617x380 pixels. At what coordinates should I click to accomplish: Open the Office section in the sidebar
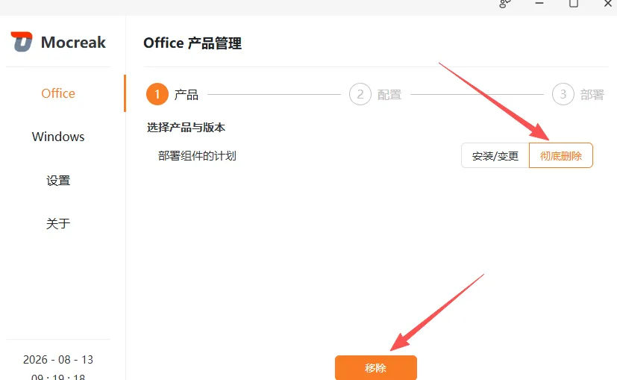58,93
